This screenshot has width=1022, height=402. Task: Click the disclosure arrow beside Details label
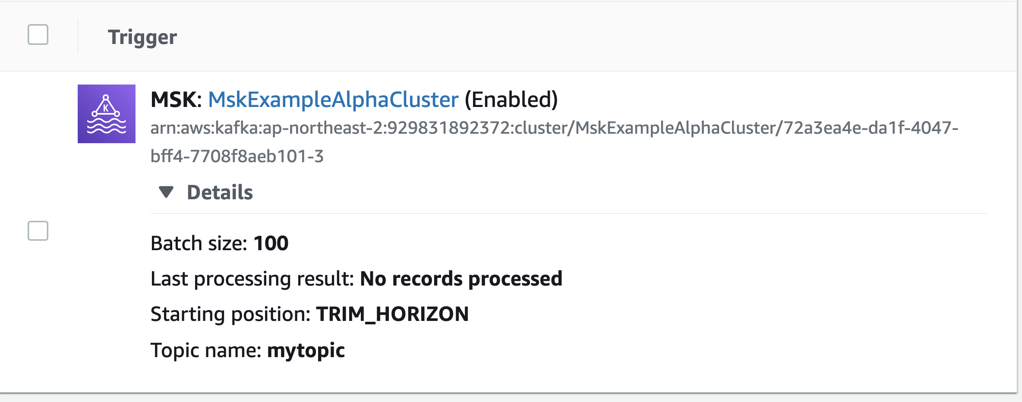[x=166, y=191]
